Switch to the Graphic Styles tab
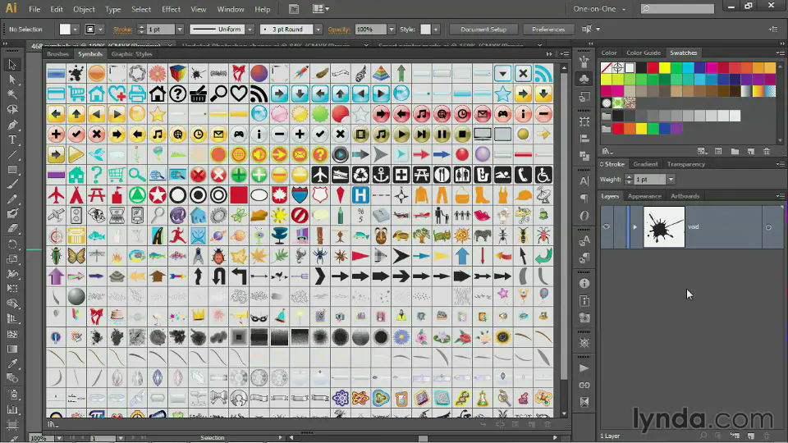This screenshot has width=788, height=443. pos(131,54)
